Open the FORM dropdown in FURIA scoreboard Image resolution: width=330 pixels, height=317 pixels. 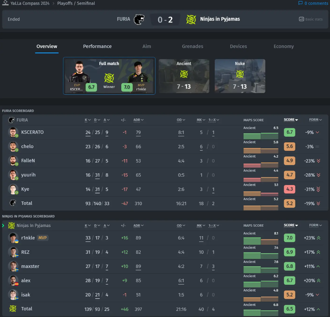tap(315, 120)
